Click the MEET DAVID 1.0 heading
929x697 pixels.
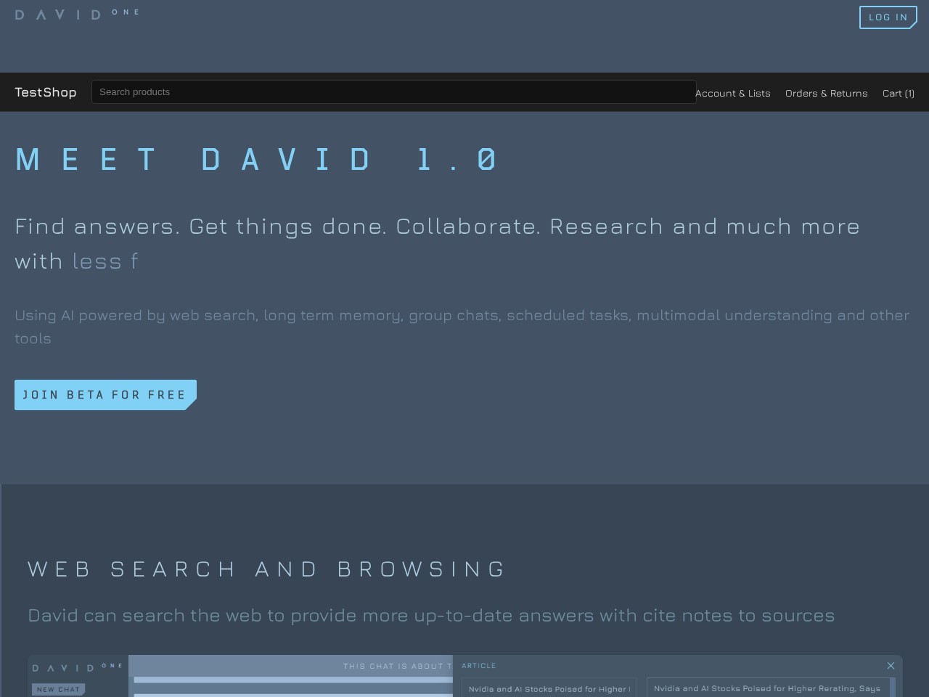257,159
